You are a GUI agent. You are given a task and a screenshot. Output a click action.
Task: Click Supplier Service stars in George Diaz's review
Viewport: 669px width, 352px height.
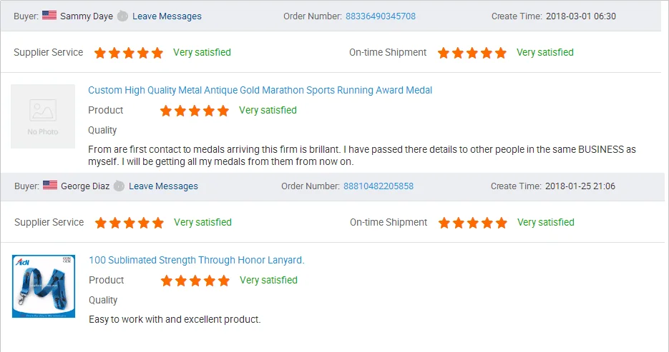(x=130, y=223)
